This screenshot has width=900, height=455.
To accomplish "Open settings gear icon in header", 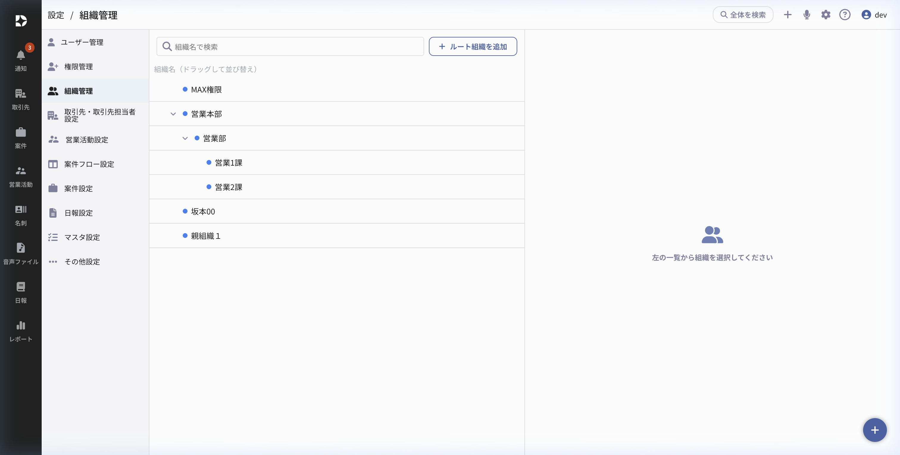I will pyautogui.click(x=826, y=15).
